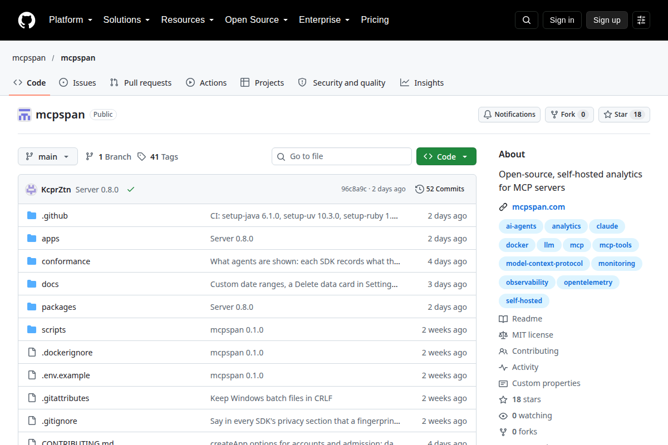Expand the Solutions menu
The height and width of the screenshot is (445, 668).
(126, 20)
